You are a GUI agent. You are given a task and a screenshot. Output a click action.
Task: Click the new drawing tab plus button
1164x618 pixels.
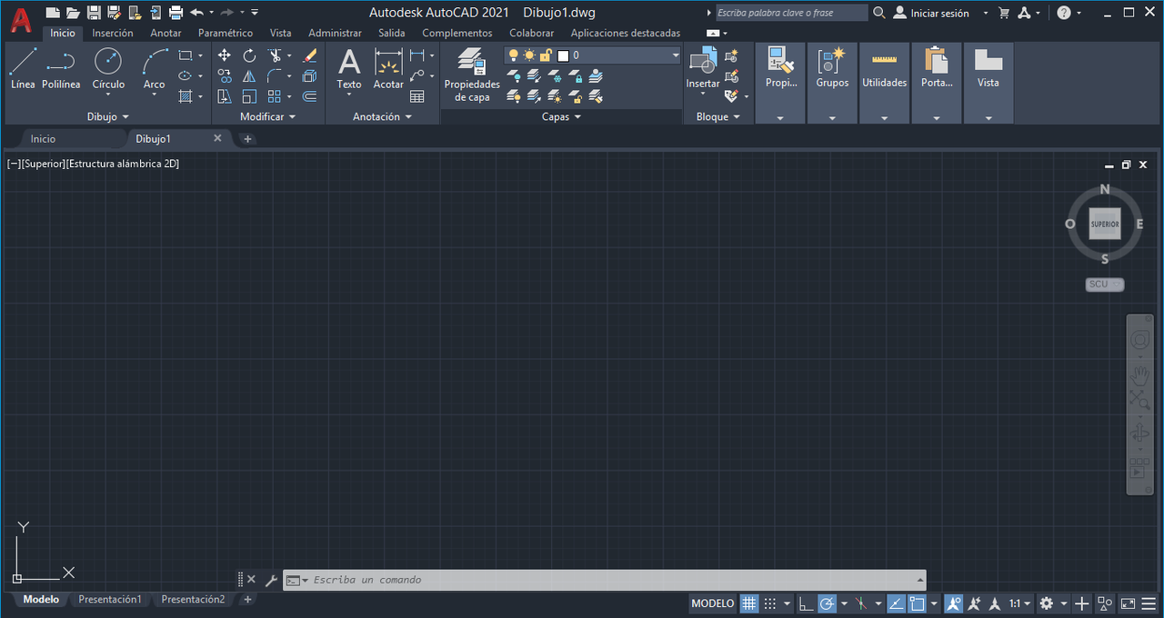(247, 139)
